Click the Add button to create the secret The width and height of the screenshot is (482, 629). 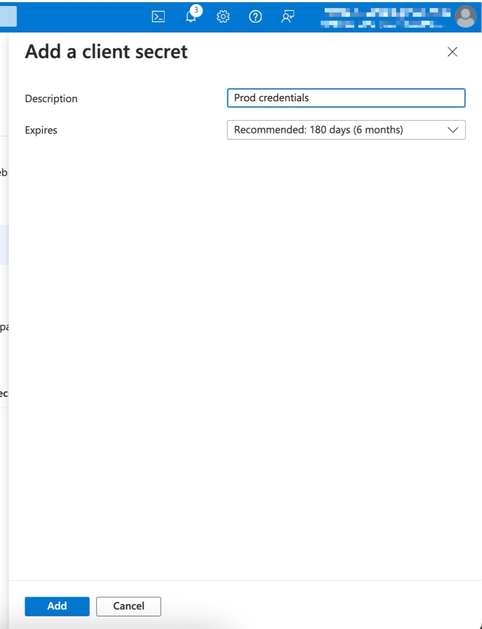pyautogui.click(x=57, y=606)
